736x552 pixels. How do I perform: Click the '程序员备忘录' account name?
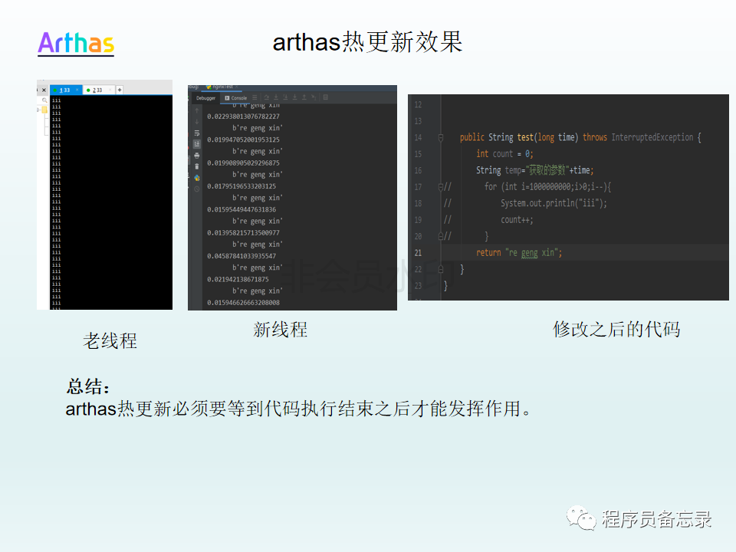tap(657, 519)
